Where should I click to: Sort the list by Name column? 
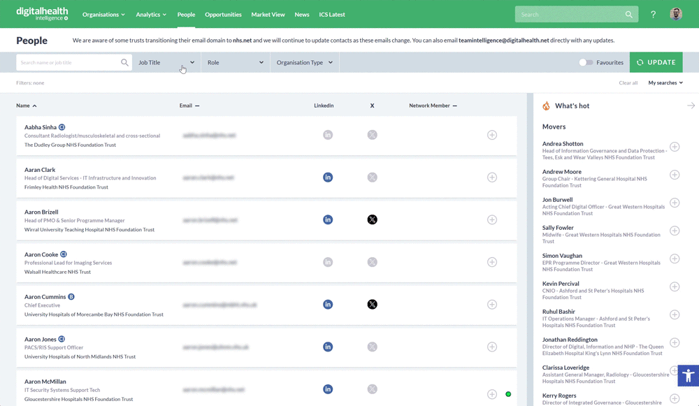(x=27, y=106)
